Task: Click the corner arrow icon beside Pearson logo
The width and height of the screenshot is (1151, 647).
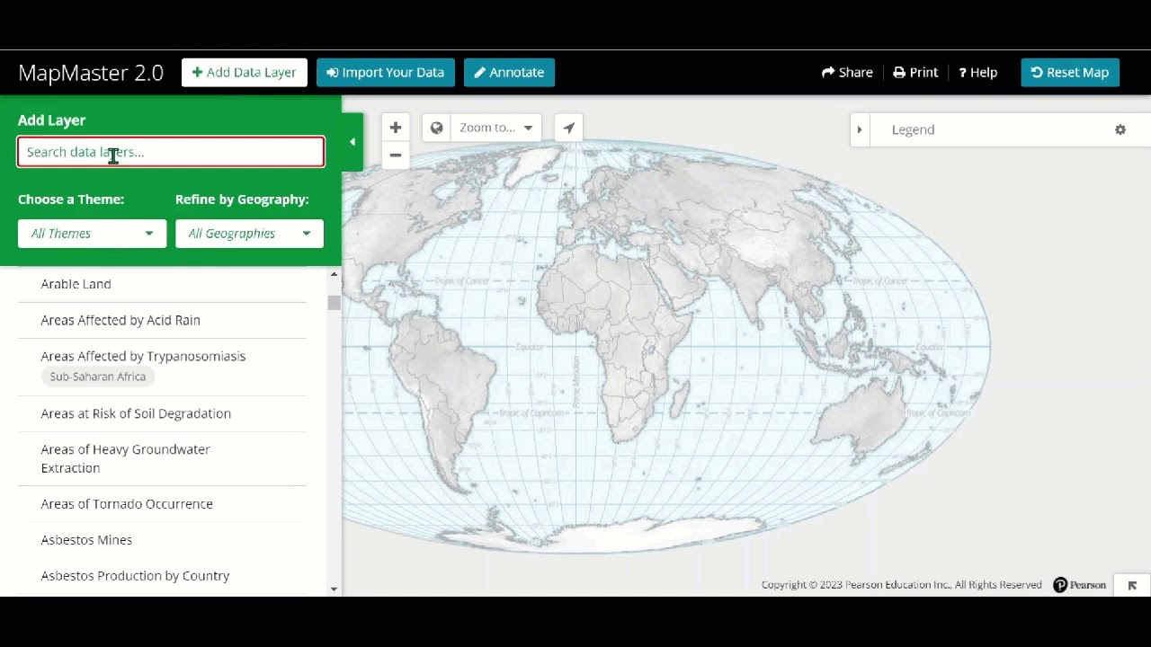Action: point(1132,585)
